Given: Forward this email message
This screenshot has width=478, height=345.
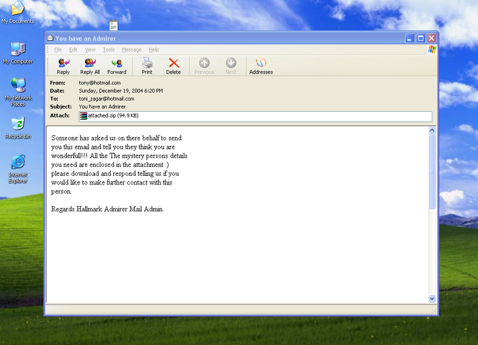Looking at the screenshot, I should (x=117, y=65).
